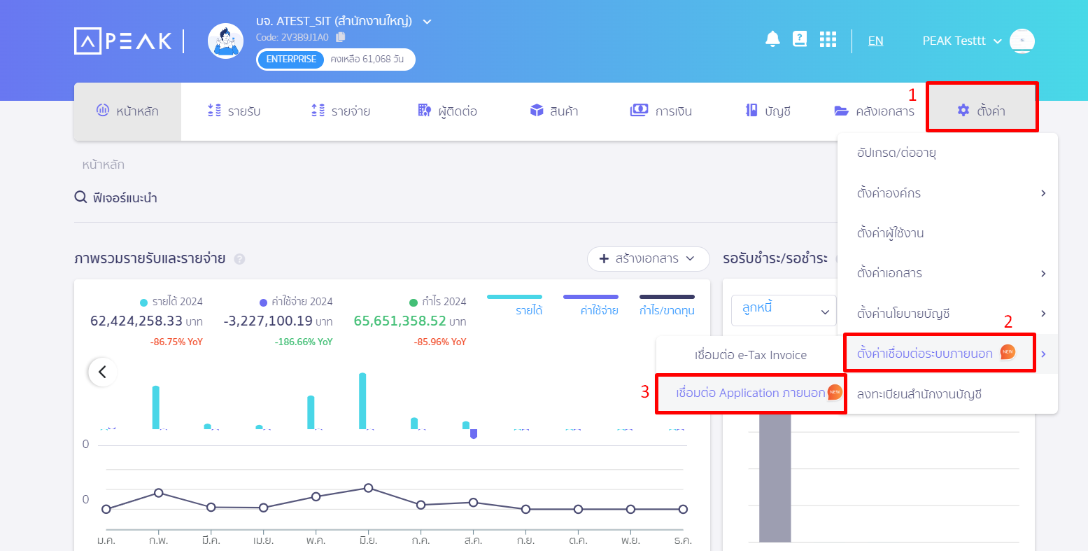Screen dimensions: 1088x551
Task: Select เชื่อมต่อ Application ภายนอก submenu item
Action: click(x=750, y=393)
